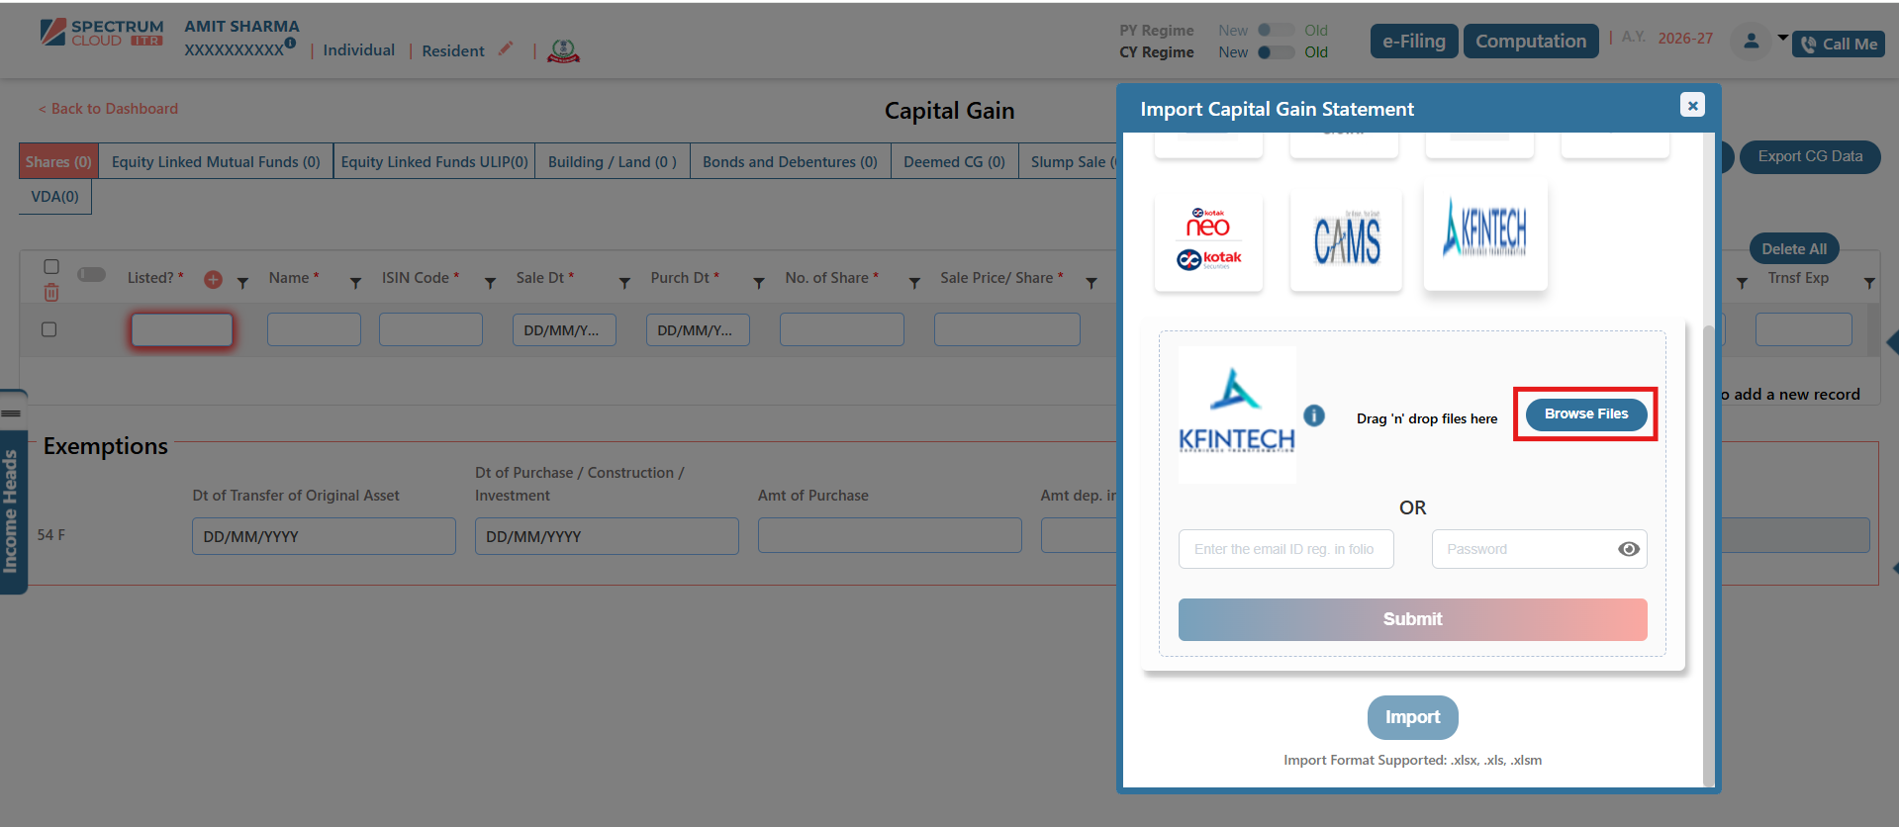Screen dimensions: 1899x827
Task: Switch to Bonds and Debentures tab
Action: [x=790, y=161]
